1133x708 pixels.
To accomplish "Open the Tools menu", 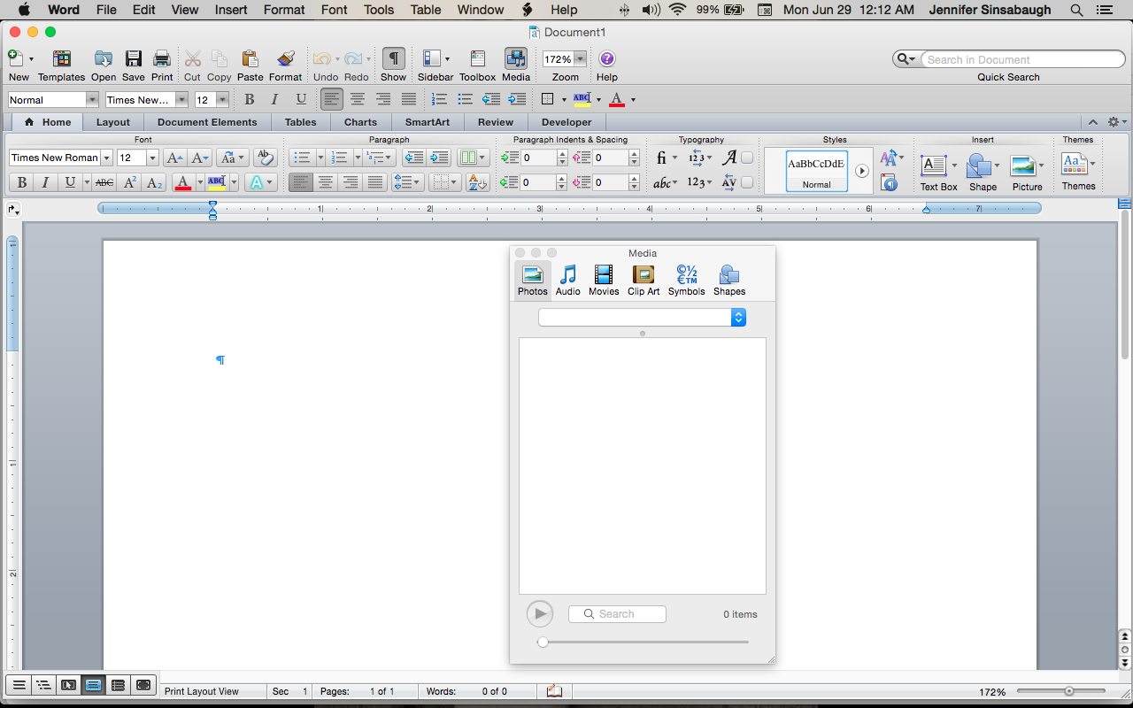I will 379,10.
